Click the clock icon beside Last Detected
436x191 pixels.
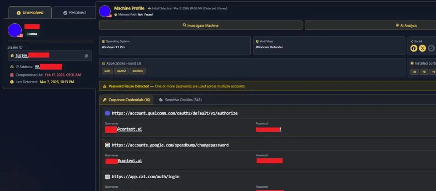click(12, 82)
